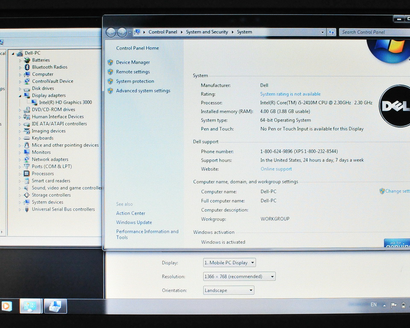Click the Keyboards icon in tree

pyautogui.click(x=26, y=138)
